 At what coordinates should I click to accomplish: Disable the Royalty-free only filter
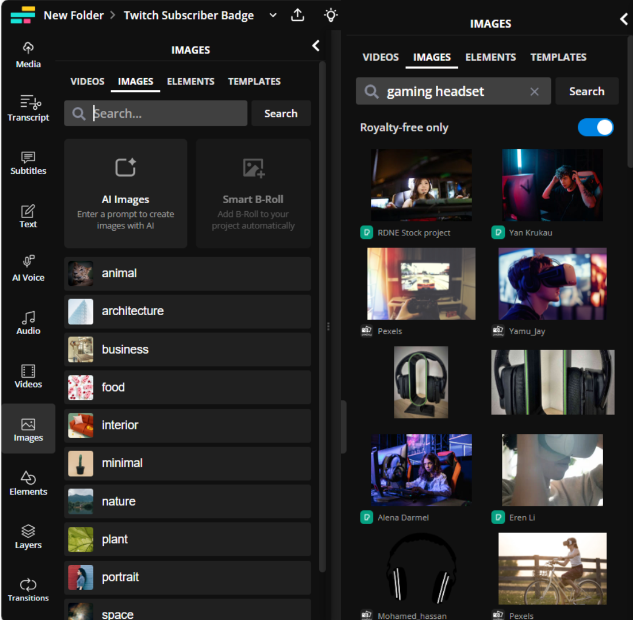[596, 127]
